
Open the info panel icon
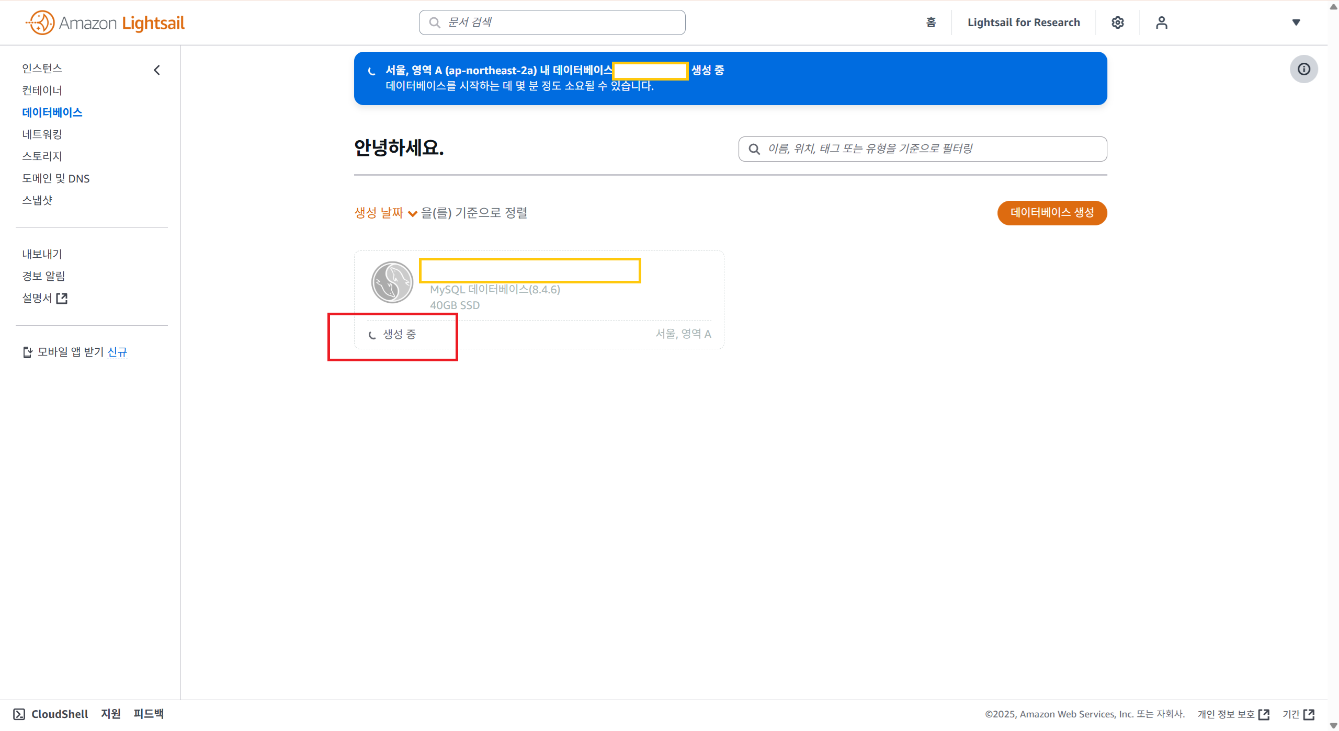[1303, 69]
